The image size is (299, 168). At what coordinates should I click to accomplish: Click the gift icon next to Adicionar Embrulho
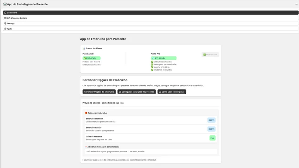pyautogui.click(x=86, y=113)
